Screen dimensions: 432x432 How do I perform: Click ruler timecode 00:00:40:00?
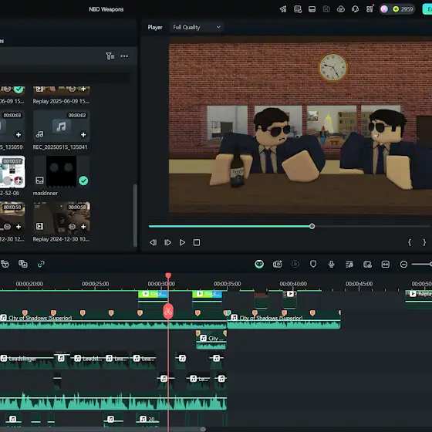[293, 284]
